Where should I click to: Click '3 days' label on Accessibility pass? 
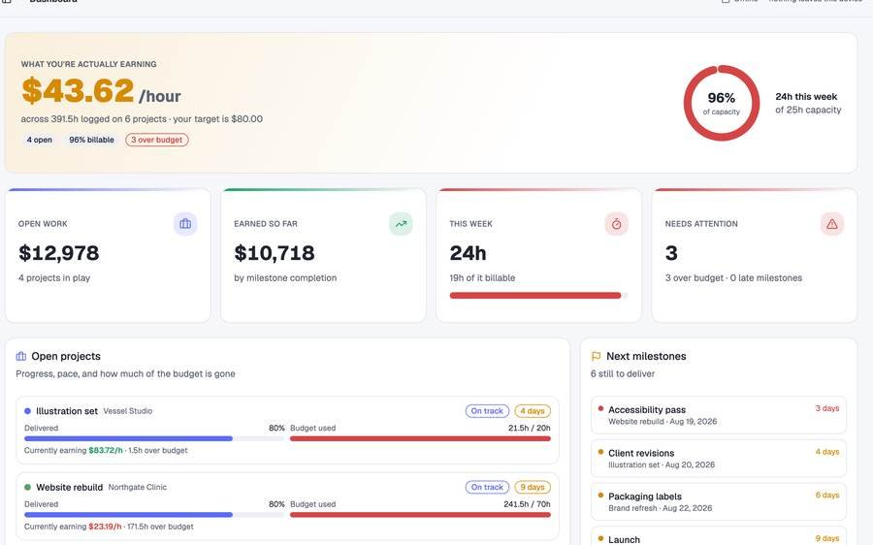827,408
